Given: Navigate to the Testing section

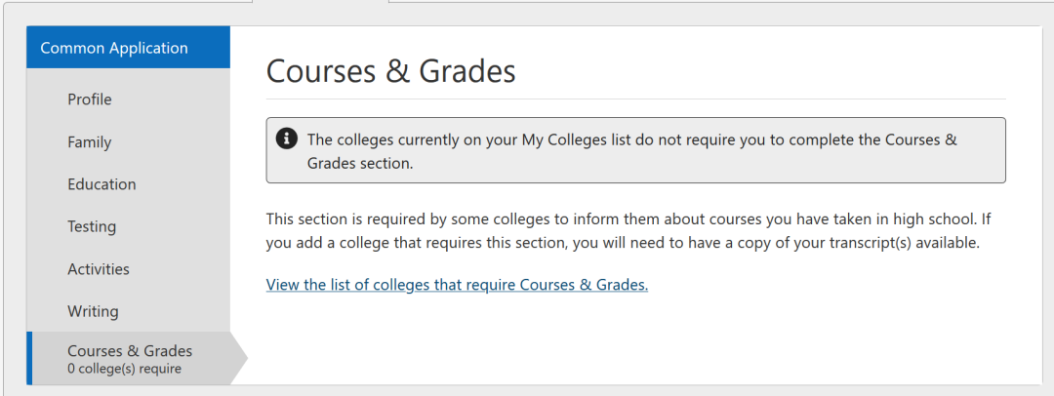Looking at the screenshot, I should coord(92,226).
